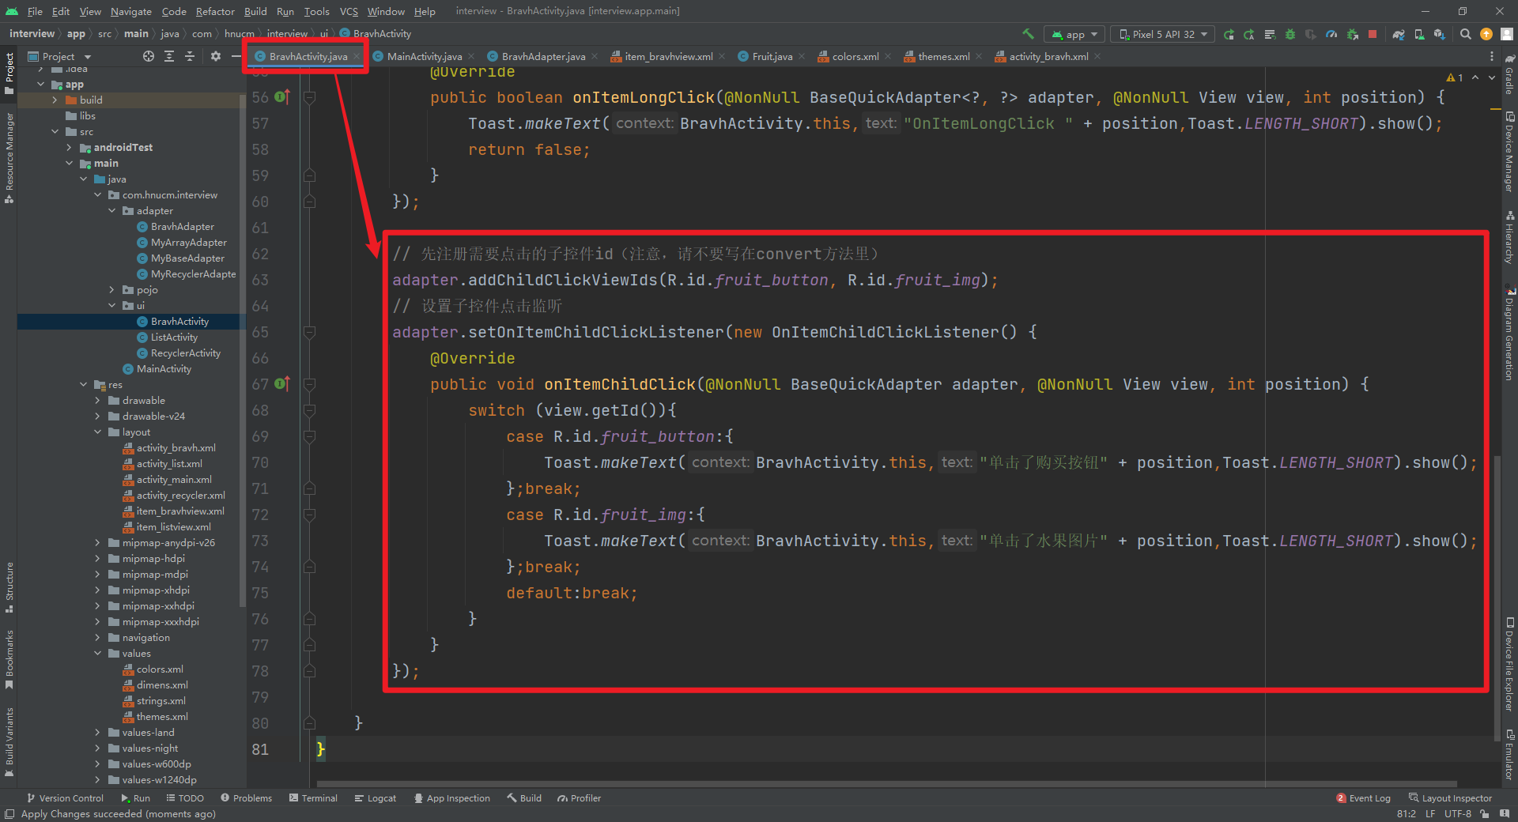Viewport: 1518px width, 822px height.
Task: Toggle the Emulator tool window
Action: [1509, 755]
